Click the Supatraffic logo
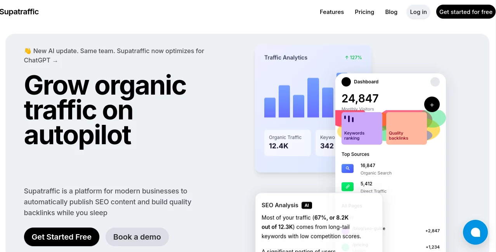Image resolution: width=496 pixels, height=252 pixels. [19, 12]
